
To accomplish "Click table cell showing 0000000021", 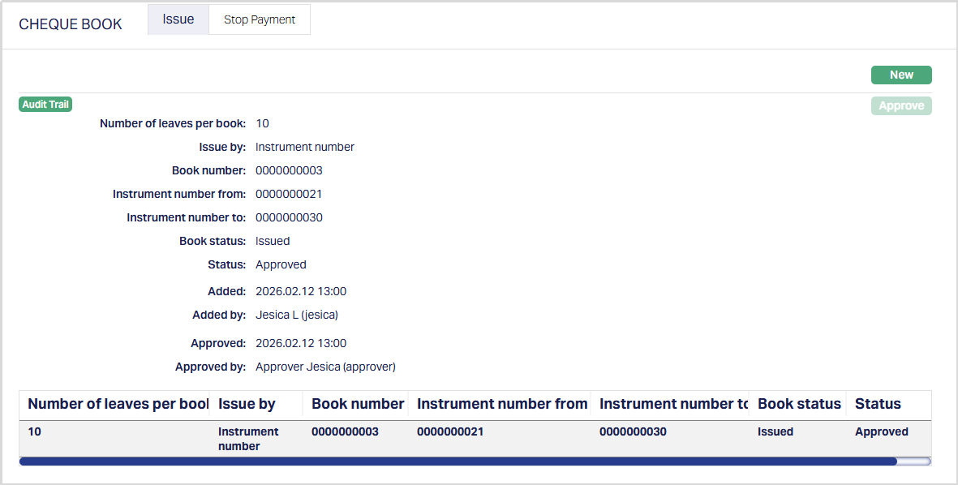I will tap(450, 431).
